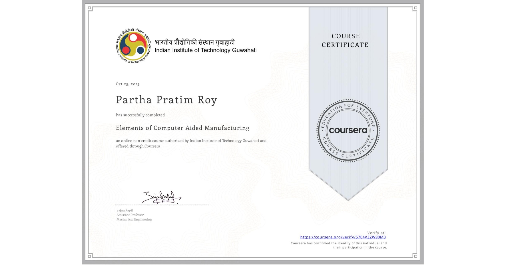Open the certificate verification link
506x265 pixels.
[343, 237]
